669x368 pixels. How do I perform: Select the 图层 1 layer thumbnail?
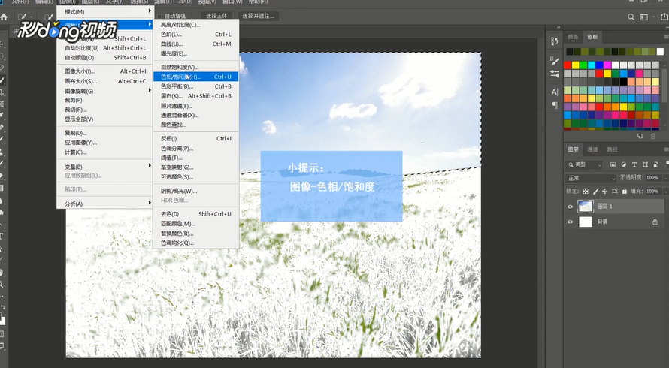(586, 207)
